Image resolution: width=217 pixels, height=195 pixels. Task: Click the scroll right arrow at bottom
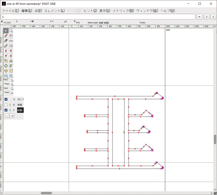click(212, 193)
